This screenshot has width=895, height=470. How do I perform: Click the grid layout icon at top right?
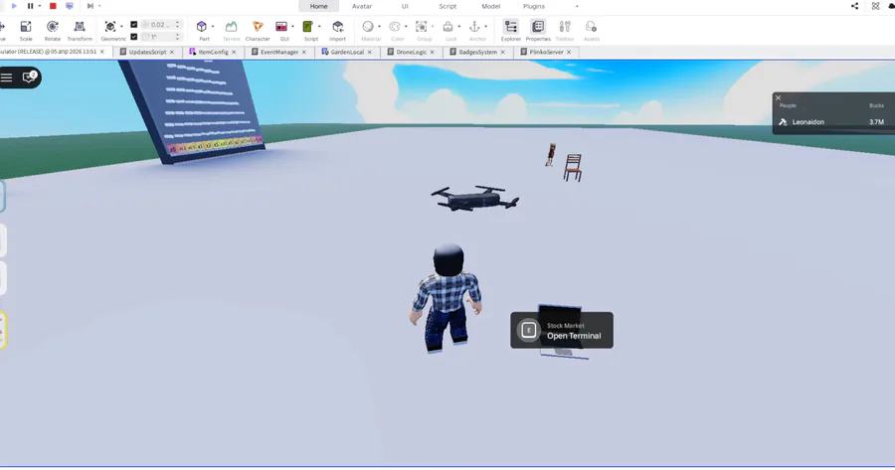point(875,6)
